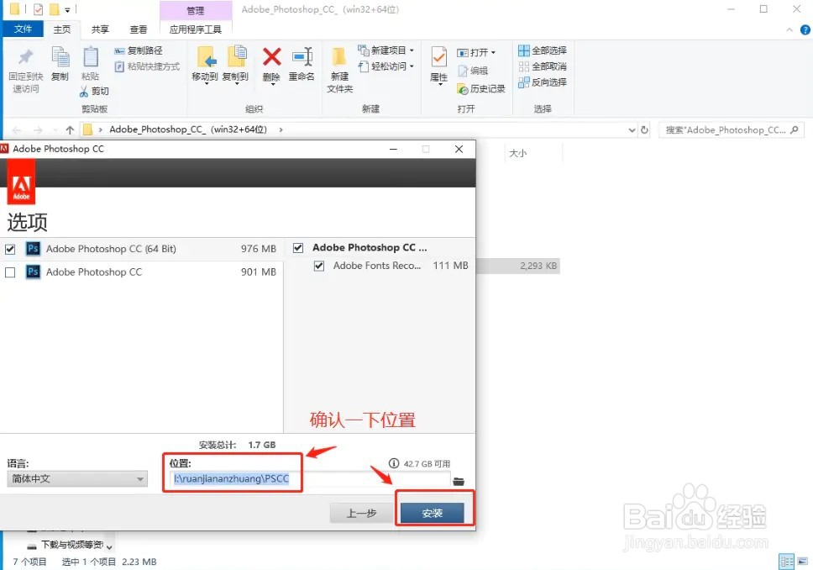Click Paste shortcut (粘贴快捷方式)
Viewport: 813px width, 570px height.
pos(147,66)
